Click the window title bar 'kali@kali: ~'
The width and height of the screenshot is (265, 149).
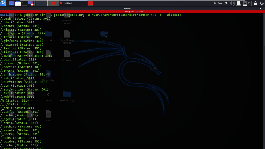tap(128, 8)
